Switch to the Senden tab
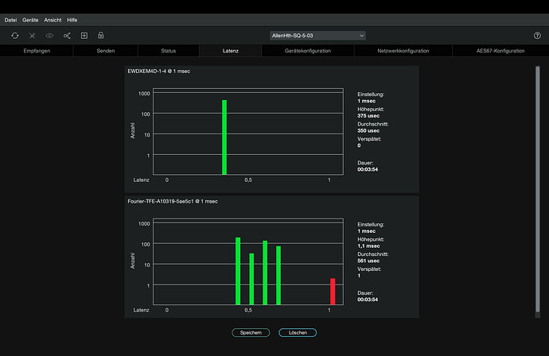549x356 pixels. click(106, 51)
